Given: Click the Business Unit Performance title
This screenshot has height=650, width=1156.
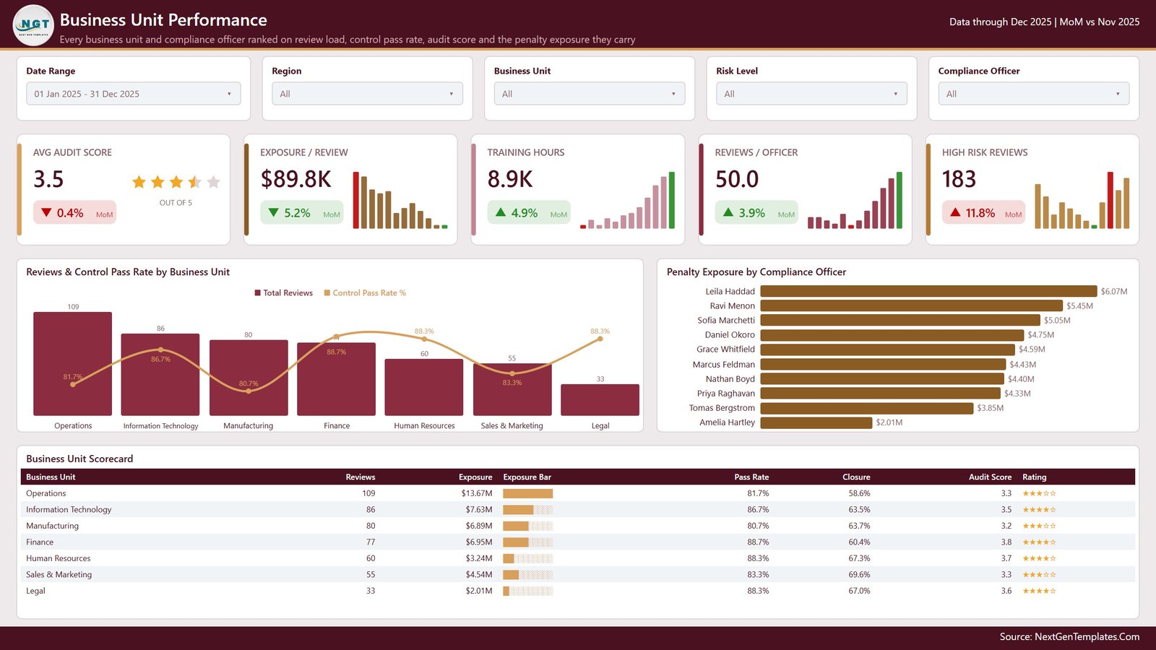Looking at the screenshot, I should point(163,20).
